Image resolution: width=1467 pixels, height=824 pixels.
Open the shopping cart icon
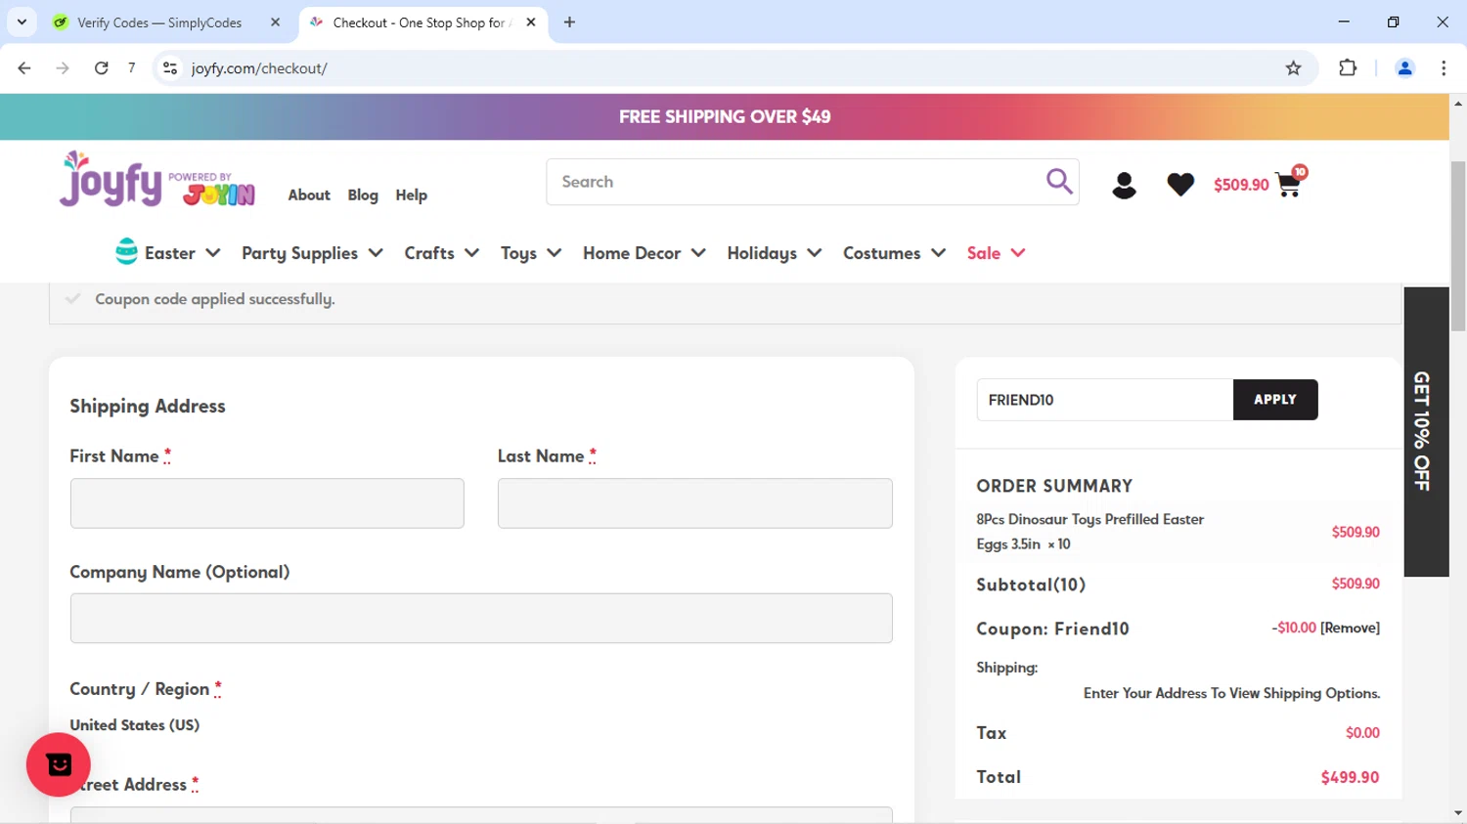(1289, 183)
